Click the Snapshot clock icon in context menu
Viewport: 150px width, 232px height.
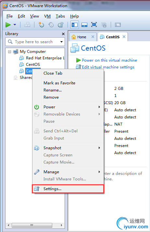tap(37, 148)
